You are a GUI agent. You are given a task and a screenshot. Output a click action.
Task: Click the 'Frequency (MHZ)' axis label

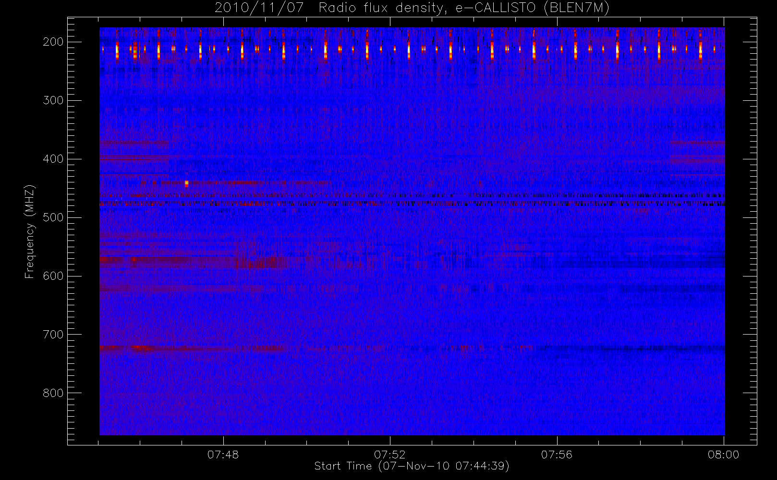coord(30,231)
